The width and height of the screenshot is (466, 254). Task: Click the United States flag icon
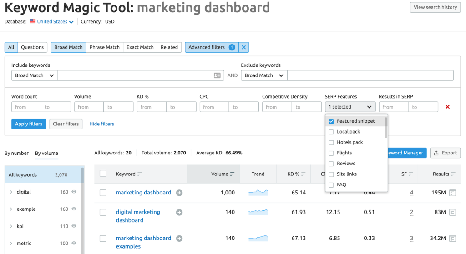coord(33,21)
